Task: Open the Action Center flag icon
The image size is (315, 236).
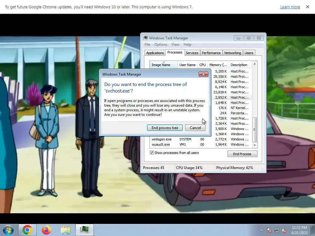Action: pos(269,230)
